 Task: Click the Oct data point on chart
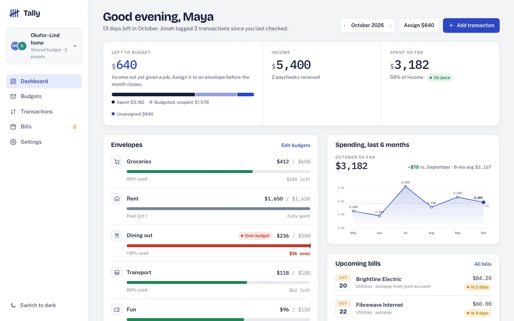[484, 202]
